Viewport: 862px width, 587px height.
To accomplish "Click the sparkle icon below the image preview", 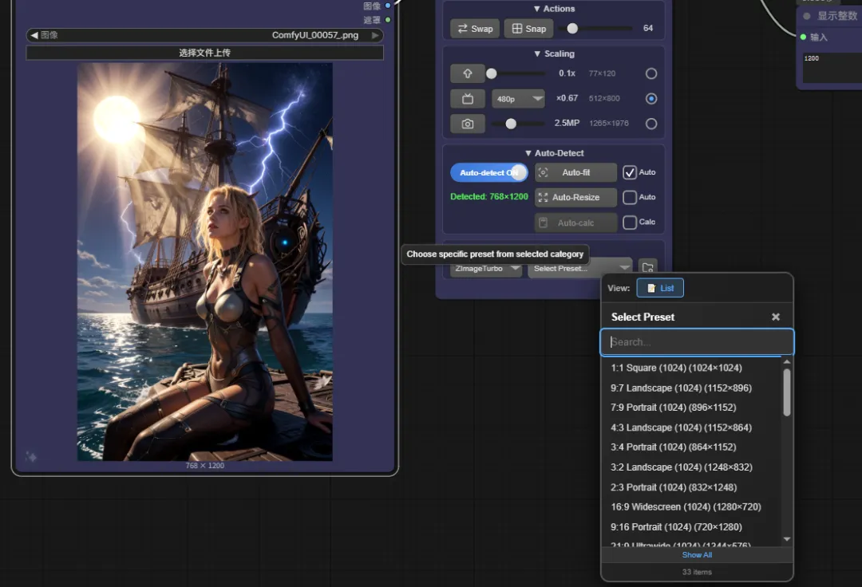I will coord(31,457).
